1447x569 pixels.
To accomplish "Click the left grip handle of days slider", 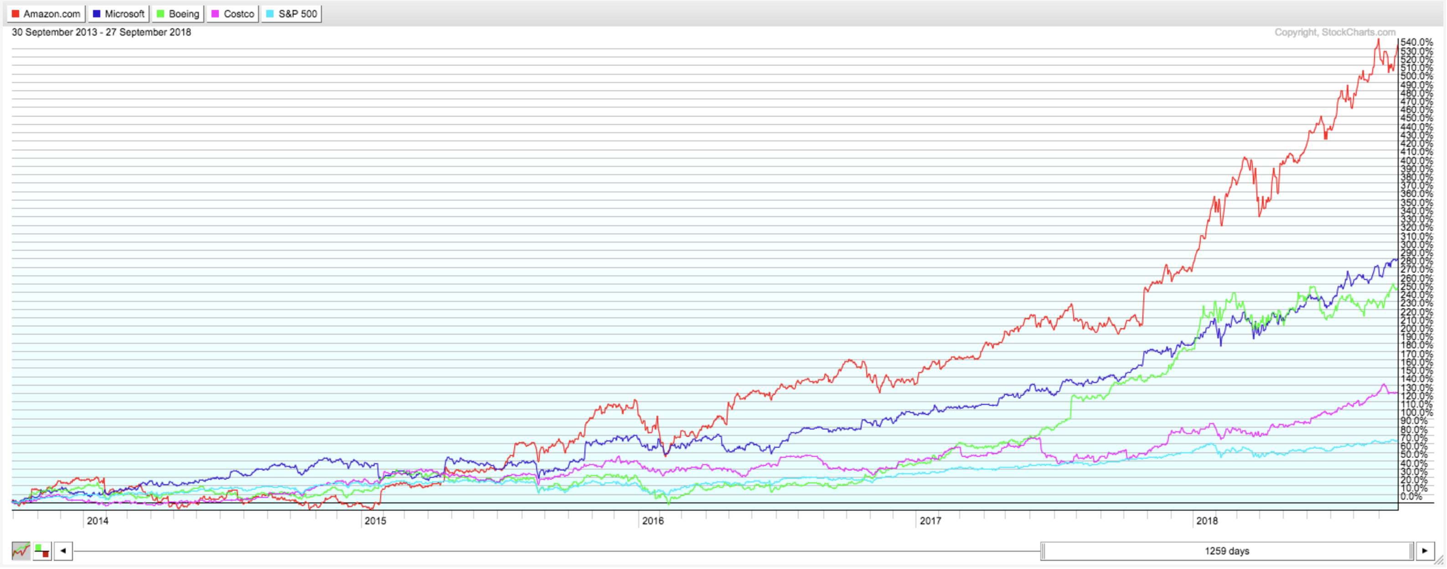I will [1043, 551].
